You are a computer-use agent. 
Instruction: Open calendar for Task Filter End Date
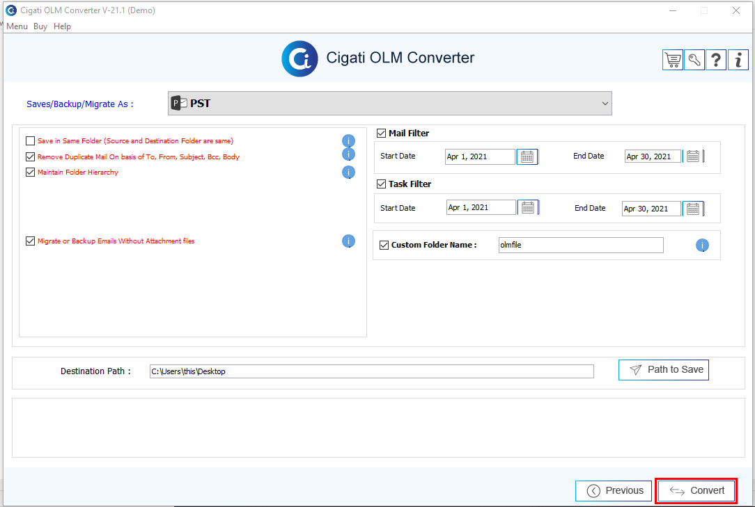(x=693, y=209)
